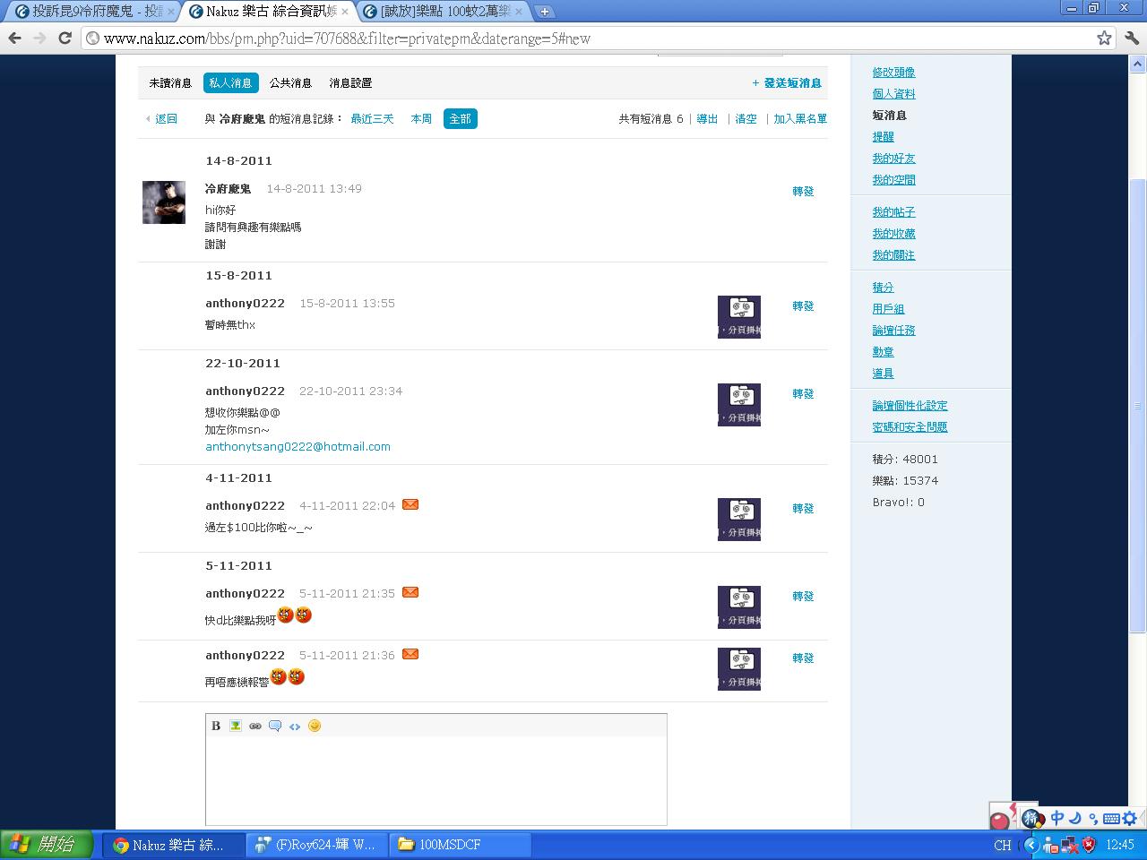The width and height of the screenshot is (1147, 860).
Task: Select the 全部 messages filter
Action: 460,118
